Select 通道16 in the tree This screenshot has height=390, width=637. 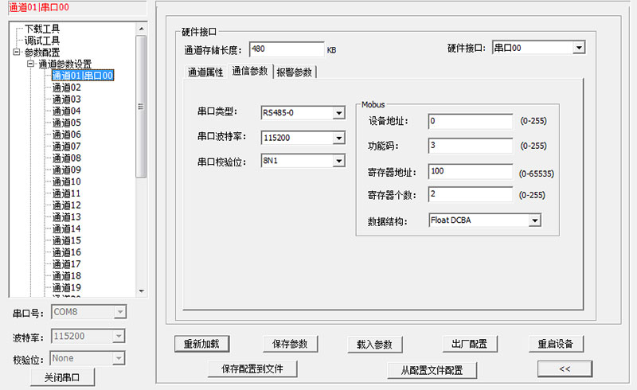67,252
